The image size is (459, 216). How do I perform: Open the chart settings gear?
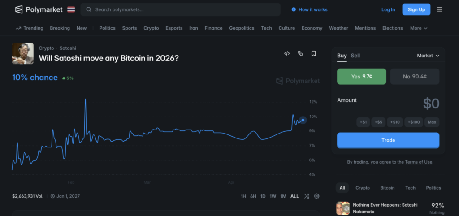click(x=317, y=196)
